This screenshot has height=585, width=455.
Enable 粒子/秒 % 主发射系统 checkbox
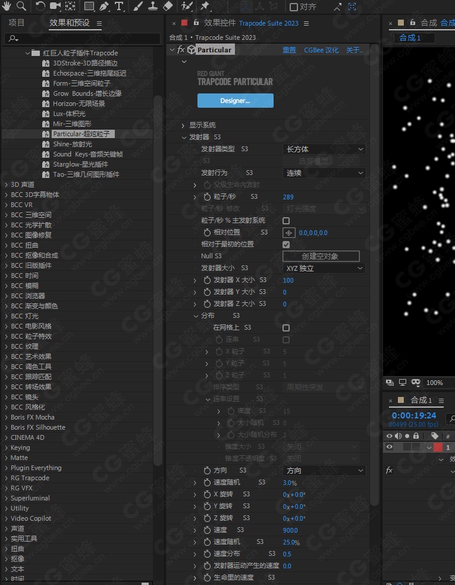pyautogui.click(x=286, y=221)
